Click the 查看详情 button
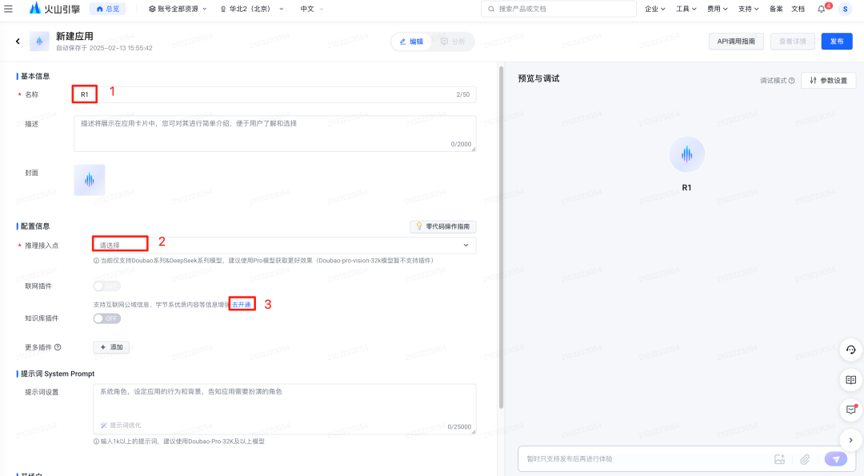Viewport: 864px width, 476px height. [x=792, y=42]
